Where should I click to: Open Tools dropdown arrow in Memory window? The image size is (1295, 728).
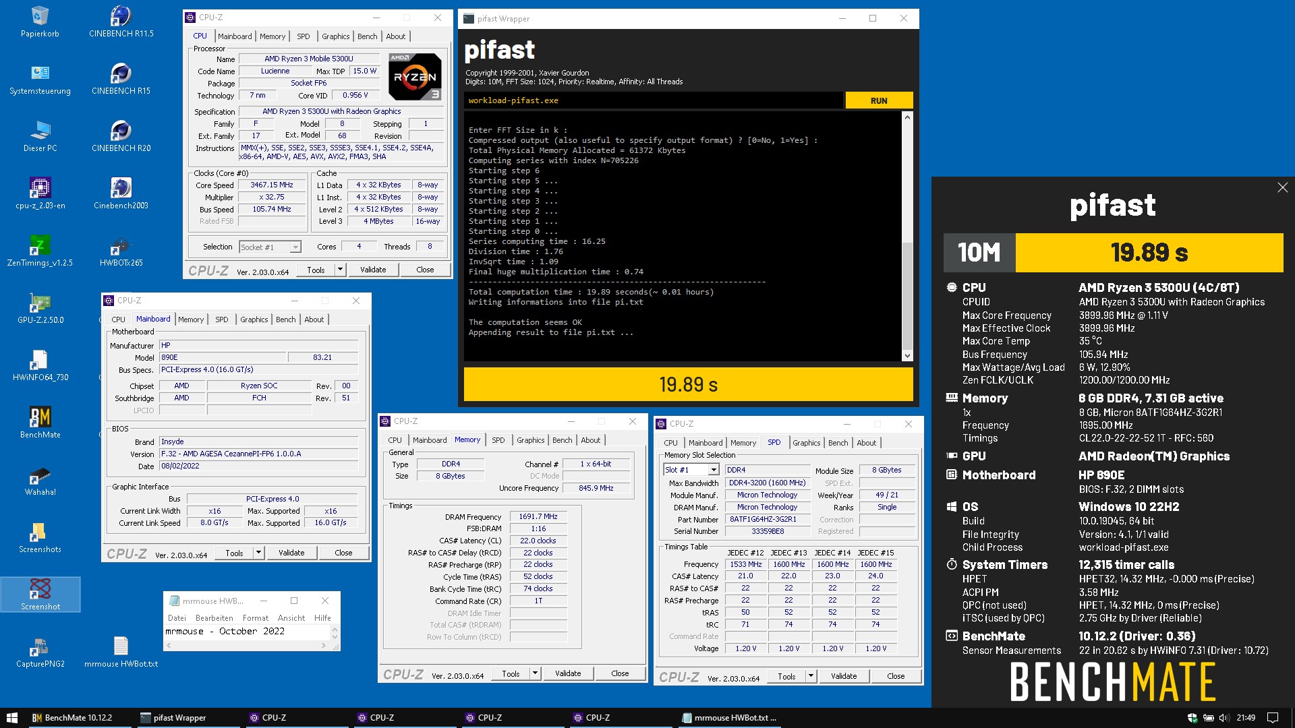[535, 673]
